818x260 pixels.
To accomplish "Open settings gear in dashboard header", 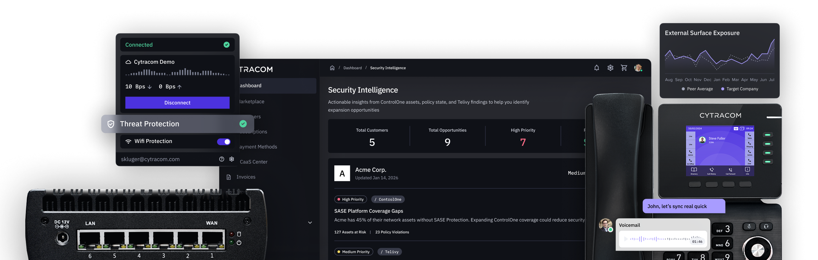I will coord(610,68).
